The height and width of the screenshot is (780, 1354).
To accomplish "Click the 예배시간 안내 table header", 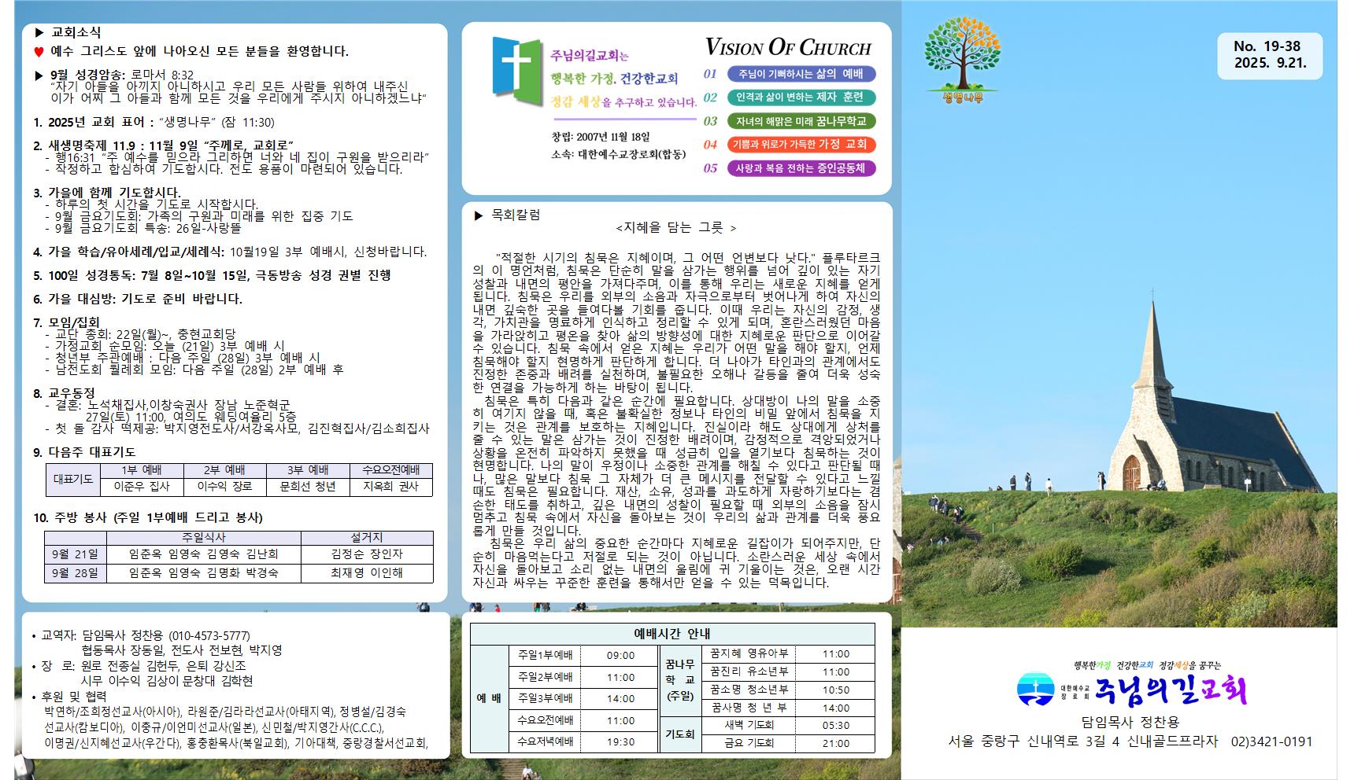I will coord(672,635).
